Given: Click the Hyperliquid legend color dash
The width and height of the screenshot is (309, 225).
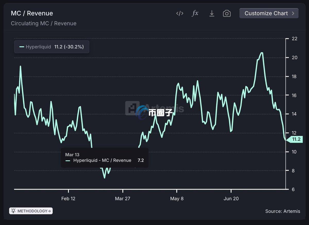Looking at the screenshot, I should 22,47.
